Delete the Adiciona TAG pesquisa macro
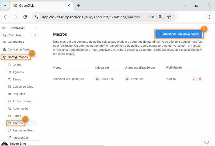 (x=200, y=79)
